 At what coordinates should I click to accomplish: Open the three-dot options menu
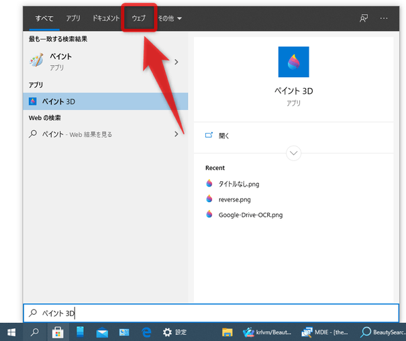[384, 18]
